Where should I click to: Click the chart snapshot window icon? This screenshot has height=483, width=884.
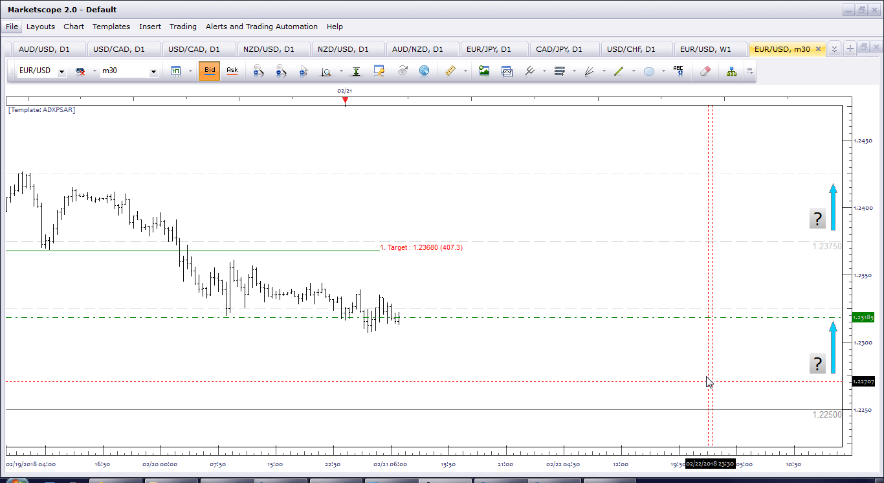(507, 71)
